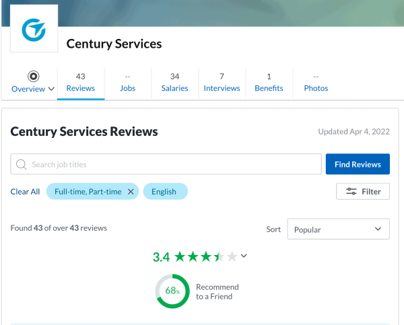
Task: Select the English language filter chip
Action: [164, 192]
